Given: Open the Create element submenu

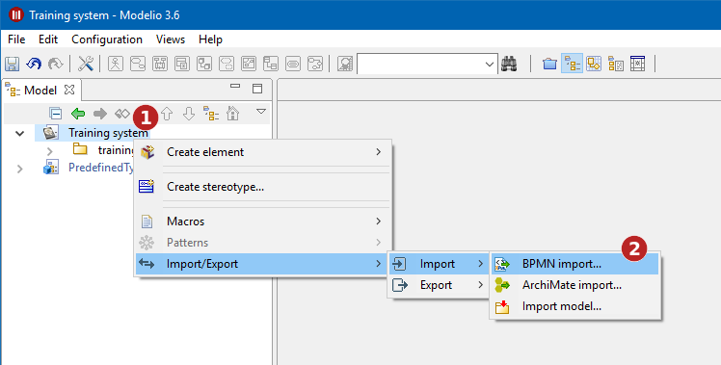Looking at the screenshot, I should click(x=263, y=152).
